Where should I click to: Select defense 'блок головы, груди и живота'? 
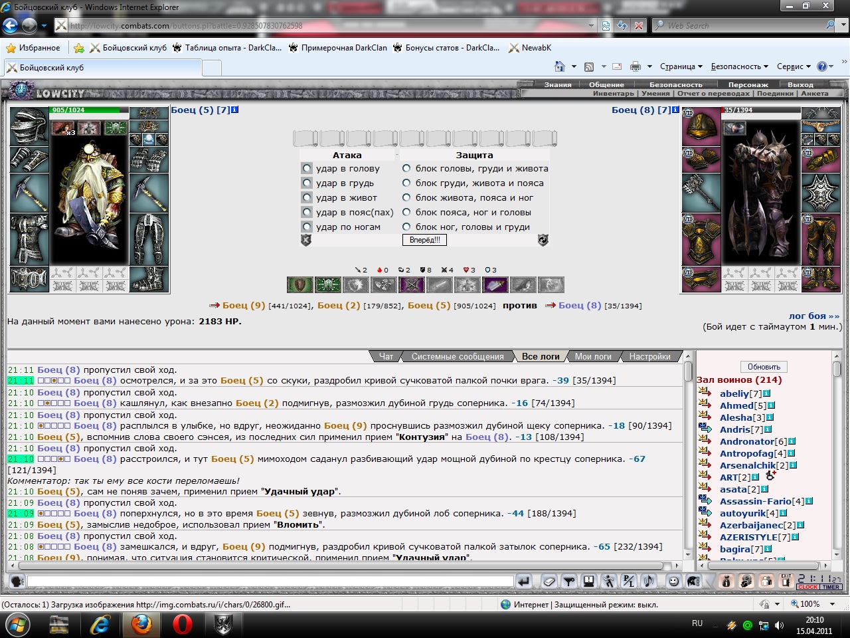tap(406, 168)
